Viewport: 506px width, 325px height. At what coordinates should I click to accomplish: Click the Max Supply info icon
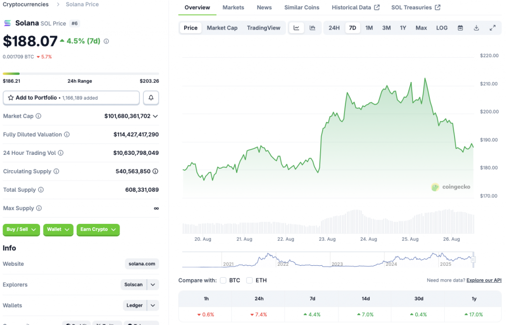point(39,208)
